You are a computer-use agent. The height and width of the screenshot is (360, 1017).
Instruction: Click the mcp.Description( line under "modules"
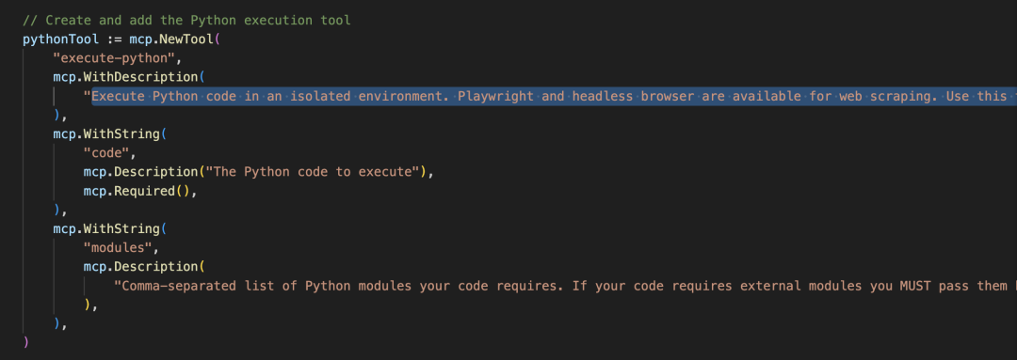click(x=143, y=267)
